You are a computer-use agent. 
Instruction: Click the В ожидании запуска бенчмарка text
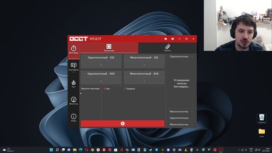[181, 83]
